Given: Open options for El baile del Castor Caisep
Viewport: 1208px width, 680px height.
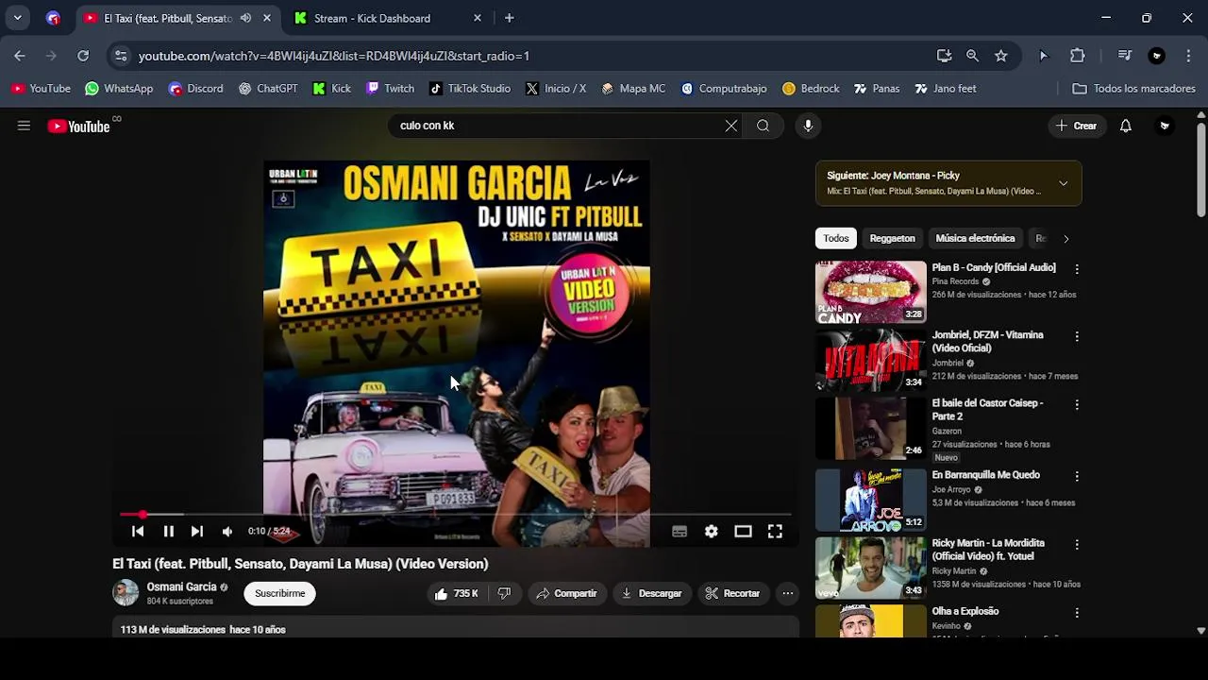Looking at the screenshot, I should tap(1077, 404).
